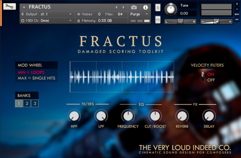Click the MIDI channel icon
This screenshot has height=158, width=241.
pyautogui.click(x=23, y=21)
